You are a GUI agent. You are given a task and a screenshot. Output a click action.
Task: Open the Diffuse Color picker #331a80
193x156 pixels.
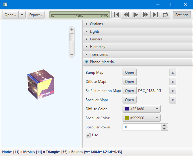(141, 109)
